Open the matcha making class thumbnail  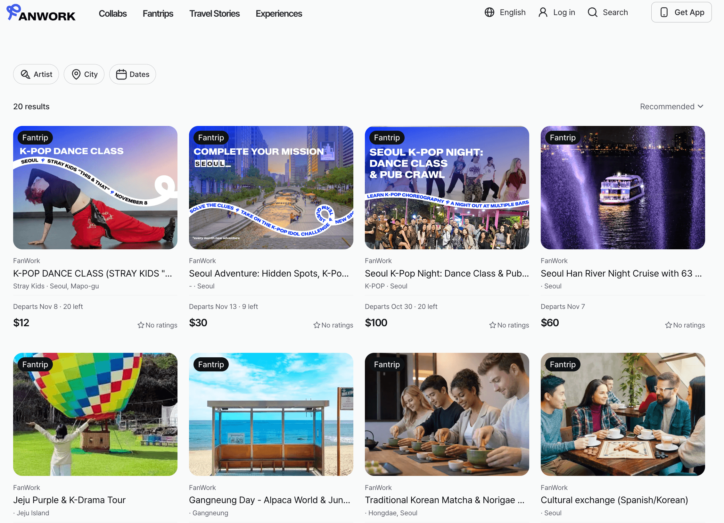coord(447,414)
